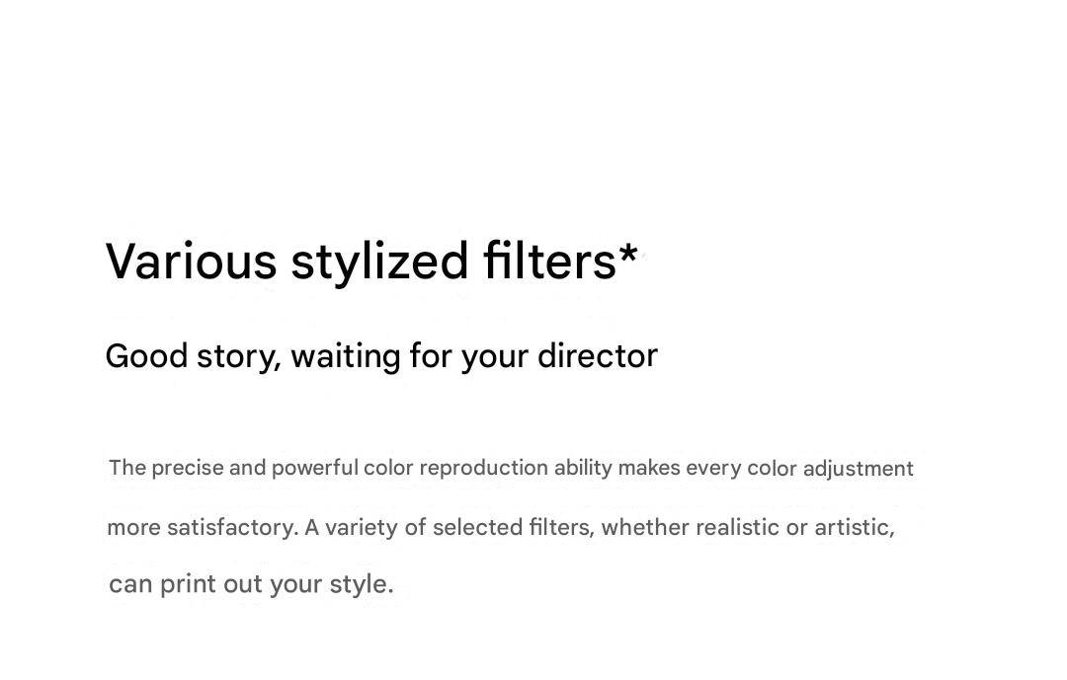
Task: Click the asterisk after 'filters' in heading
Action: tap(628, 255)
